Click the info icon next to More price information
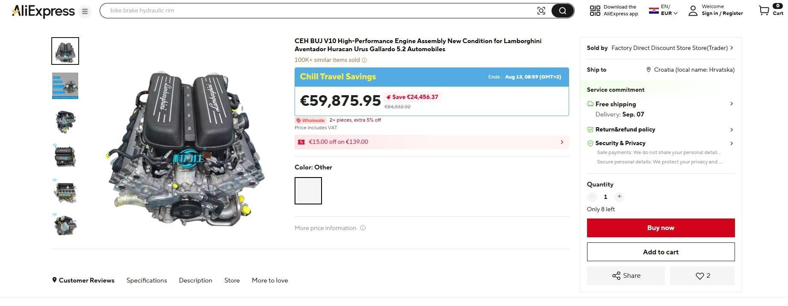 pyautogui.click(x=363, y=228)
